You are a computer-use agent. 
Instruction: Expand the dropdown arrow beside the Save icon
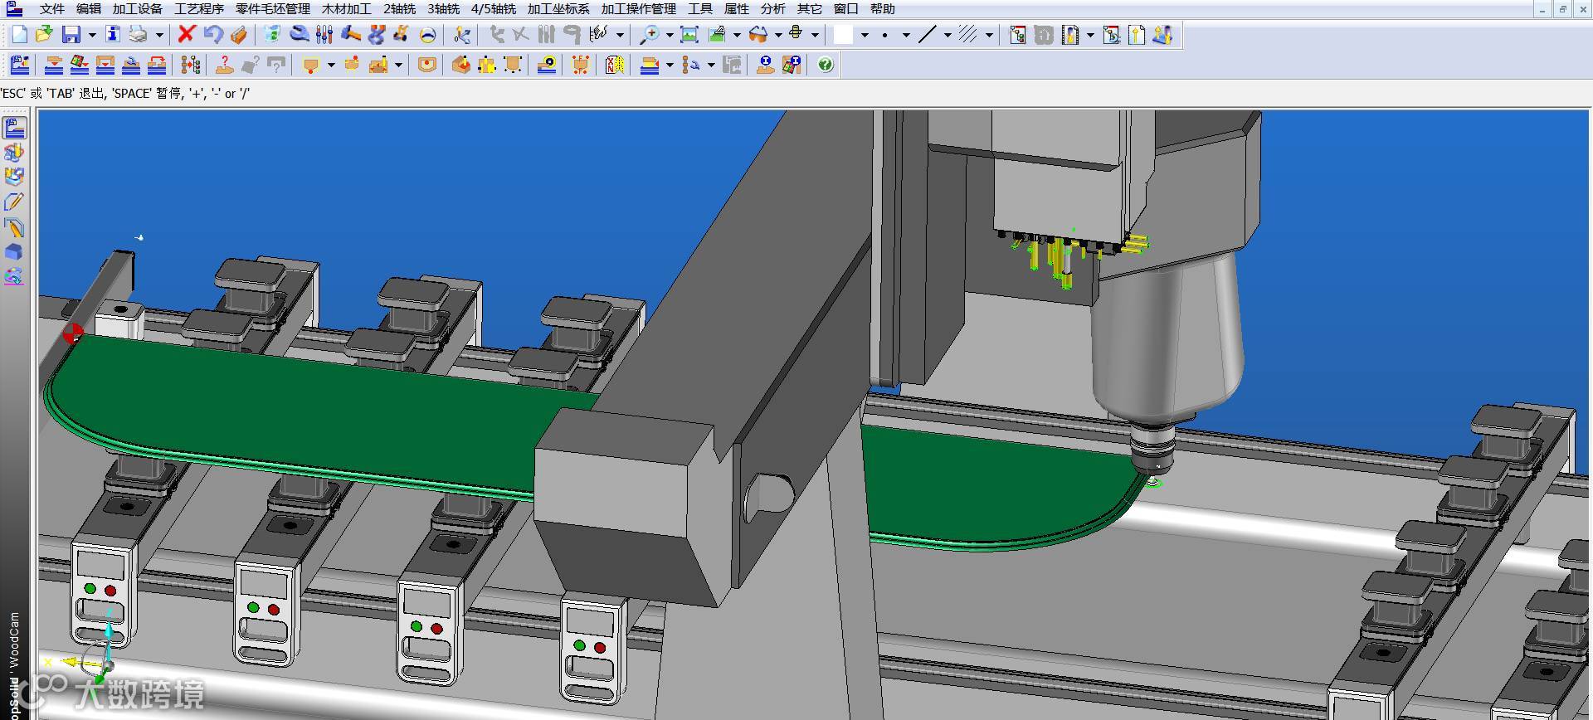(92, 35)
